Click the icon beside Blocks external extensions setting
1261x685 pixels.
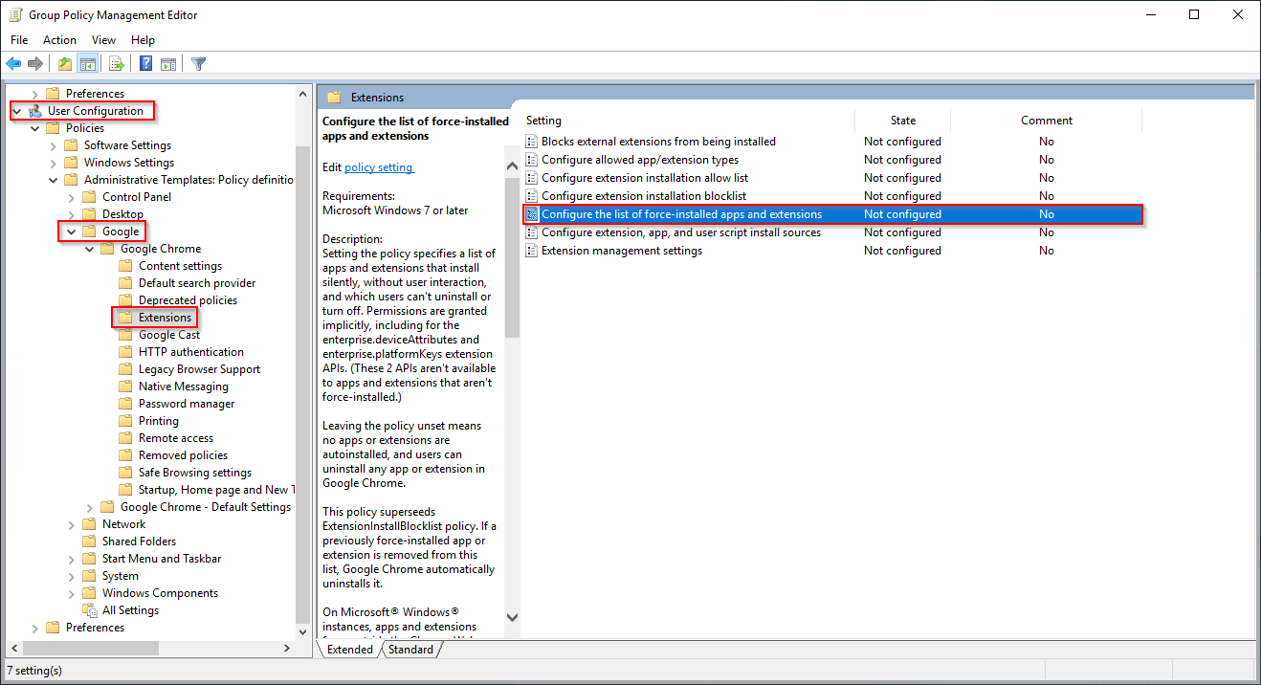pyautogui.click(x=532, y=141)
